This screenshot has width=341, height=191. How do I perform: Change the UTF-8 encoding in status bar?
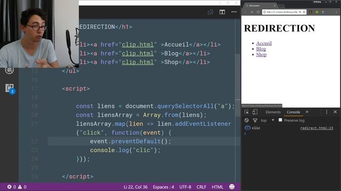pyautogui.click(x=185, y=187)
